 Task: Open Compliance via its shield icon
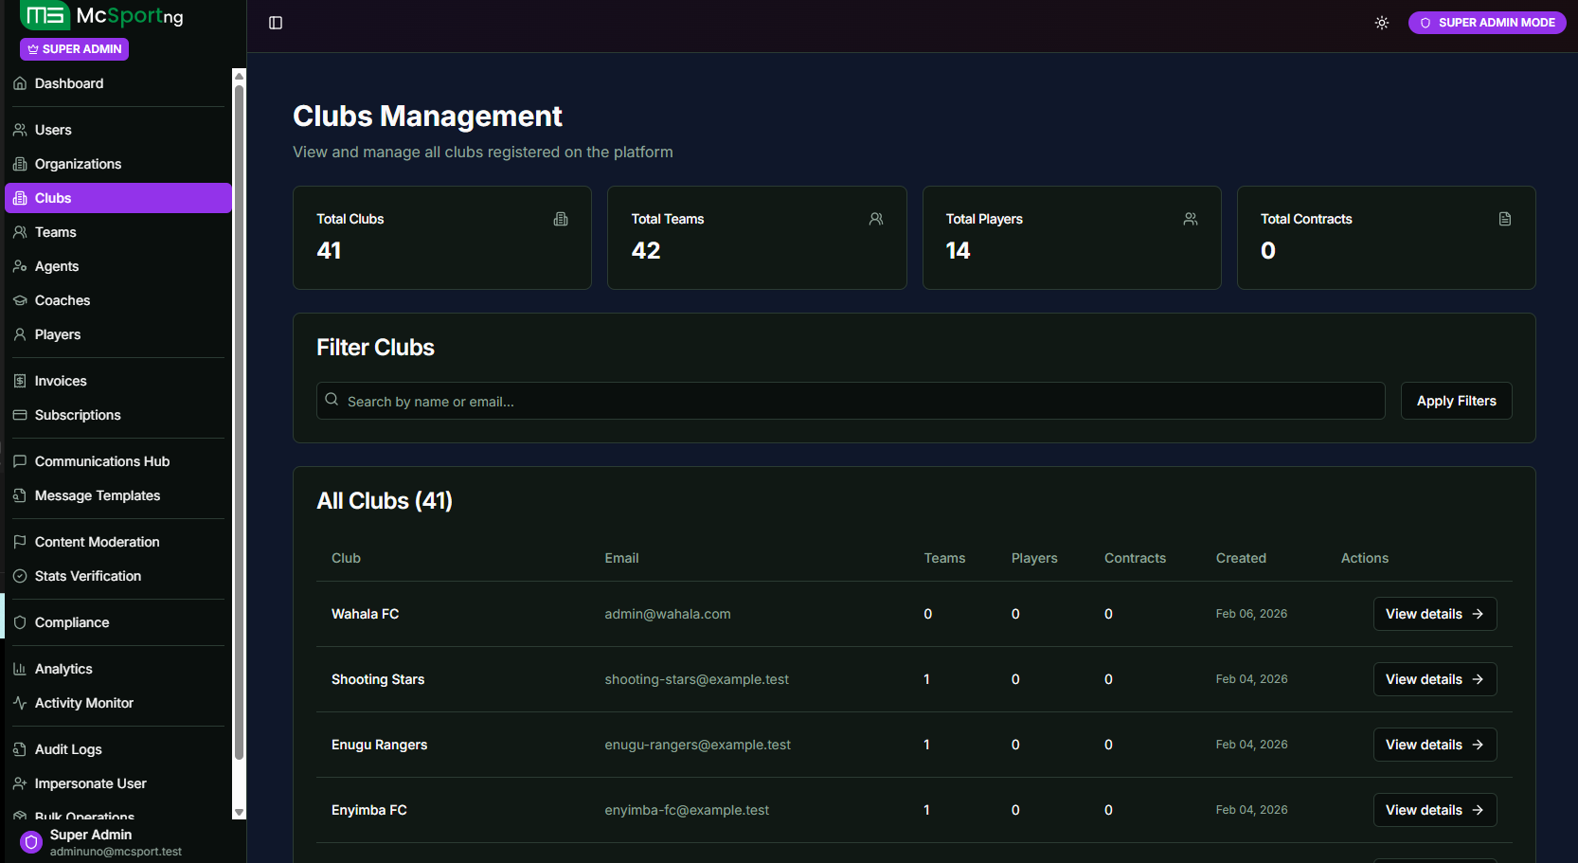[20, 622]
